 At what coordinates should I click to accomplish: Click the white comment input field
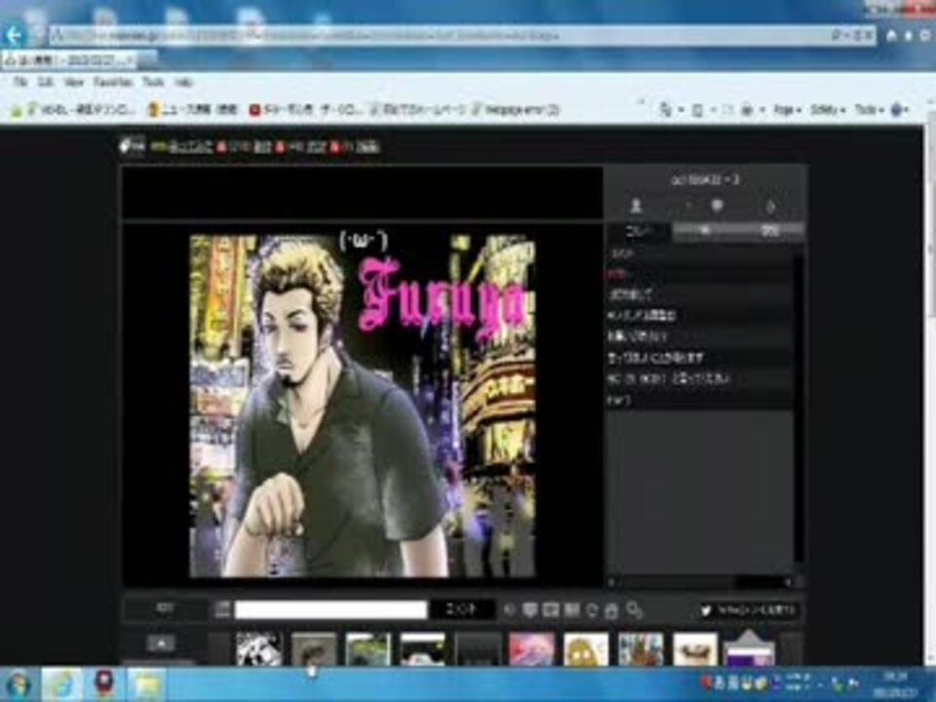(x=331, y=609)
